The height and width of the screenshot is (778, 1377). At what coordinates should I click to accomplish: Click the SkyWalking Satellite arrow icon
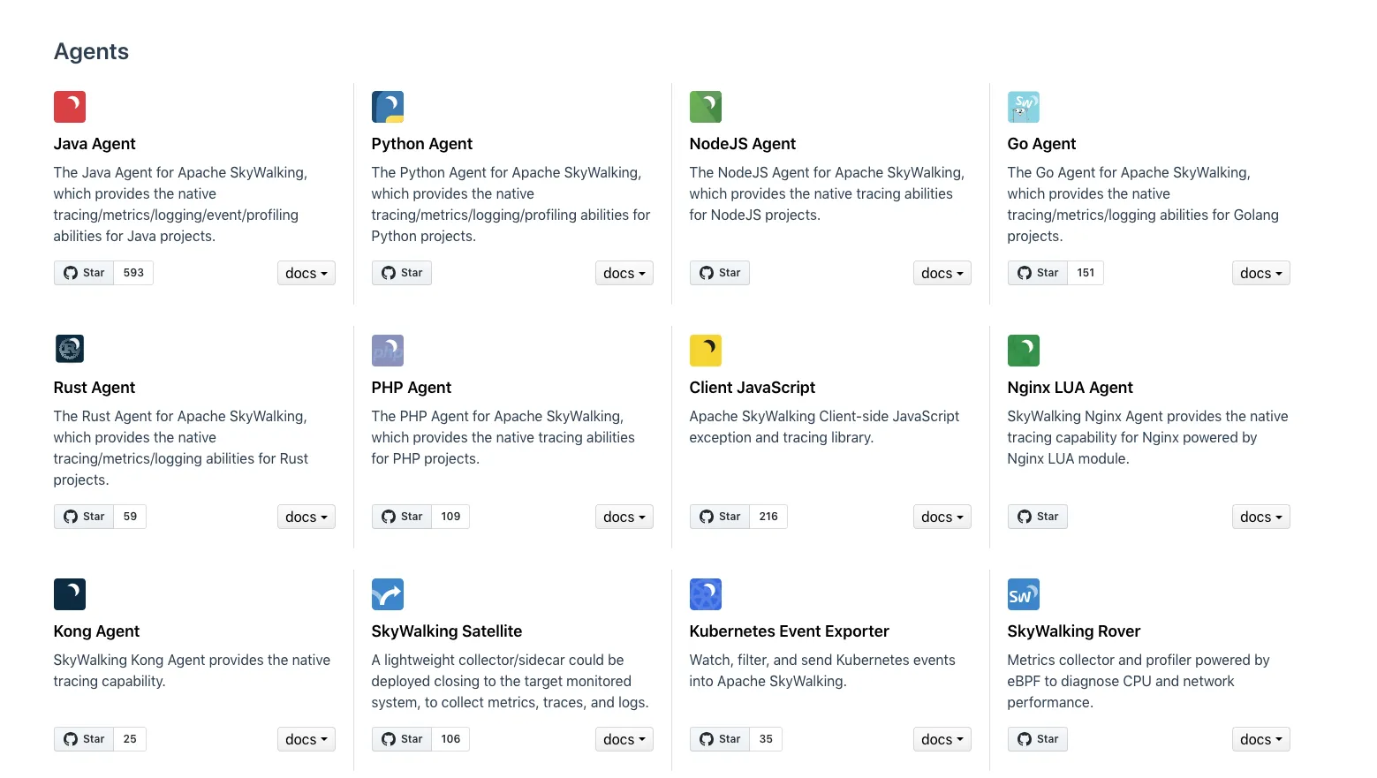tap(388, 594)
